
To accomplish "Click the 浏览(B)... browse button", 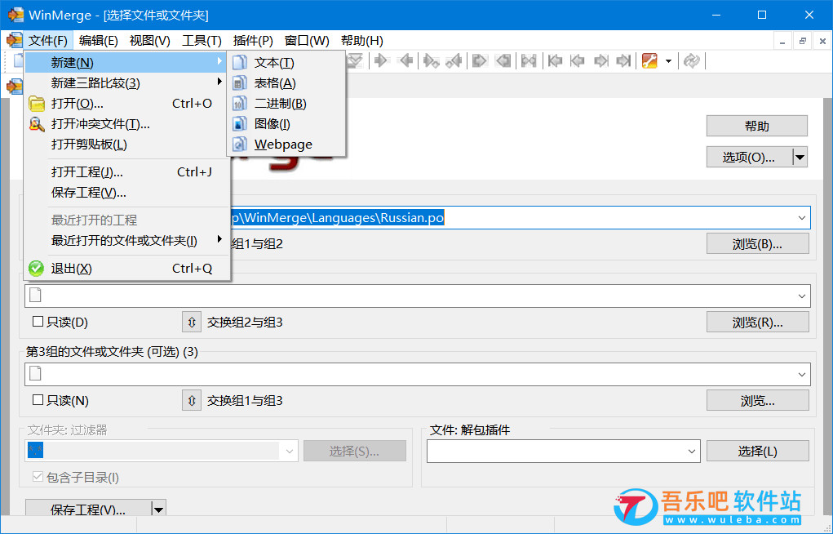I will 758,243.
